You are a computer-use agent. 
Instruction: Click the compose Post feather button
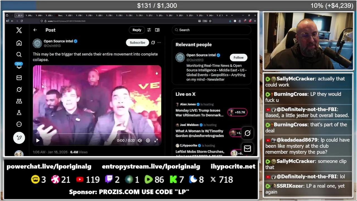click(x=19, y=138)
